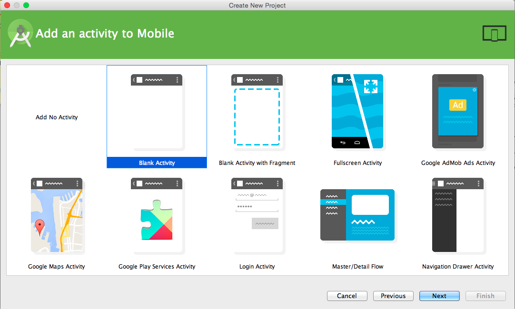The width and height of the screenshot is (515, 309).
Task: Cancel the new project wizard
Action: coord(347,296)
